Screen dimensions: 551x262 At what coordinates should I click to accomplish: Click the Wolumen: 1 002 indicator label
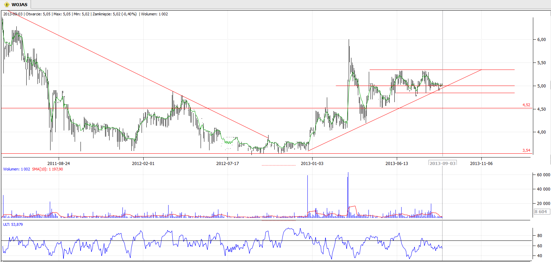(x=16, y=169)
